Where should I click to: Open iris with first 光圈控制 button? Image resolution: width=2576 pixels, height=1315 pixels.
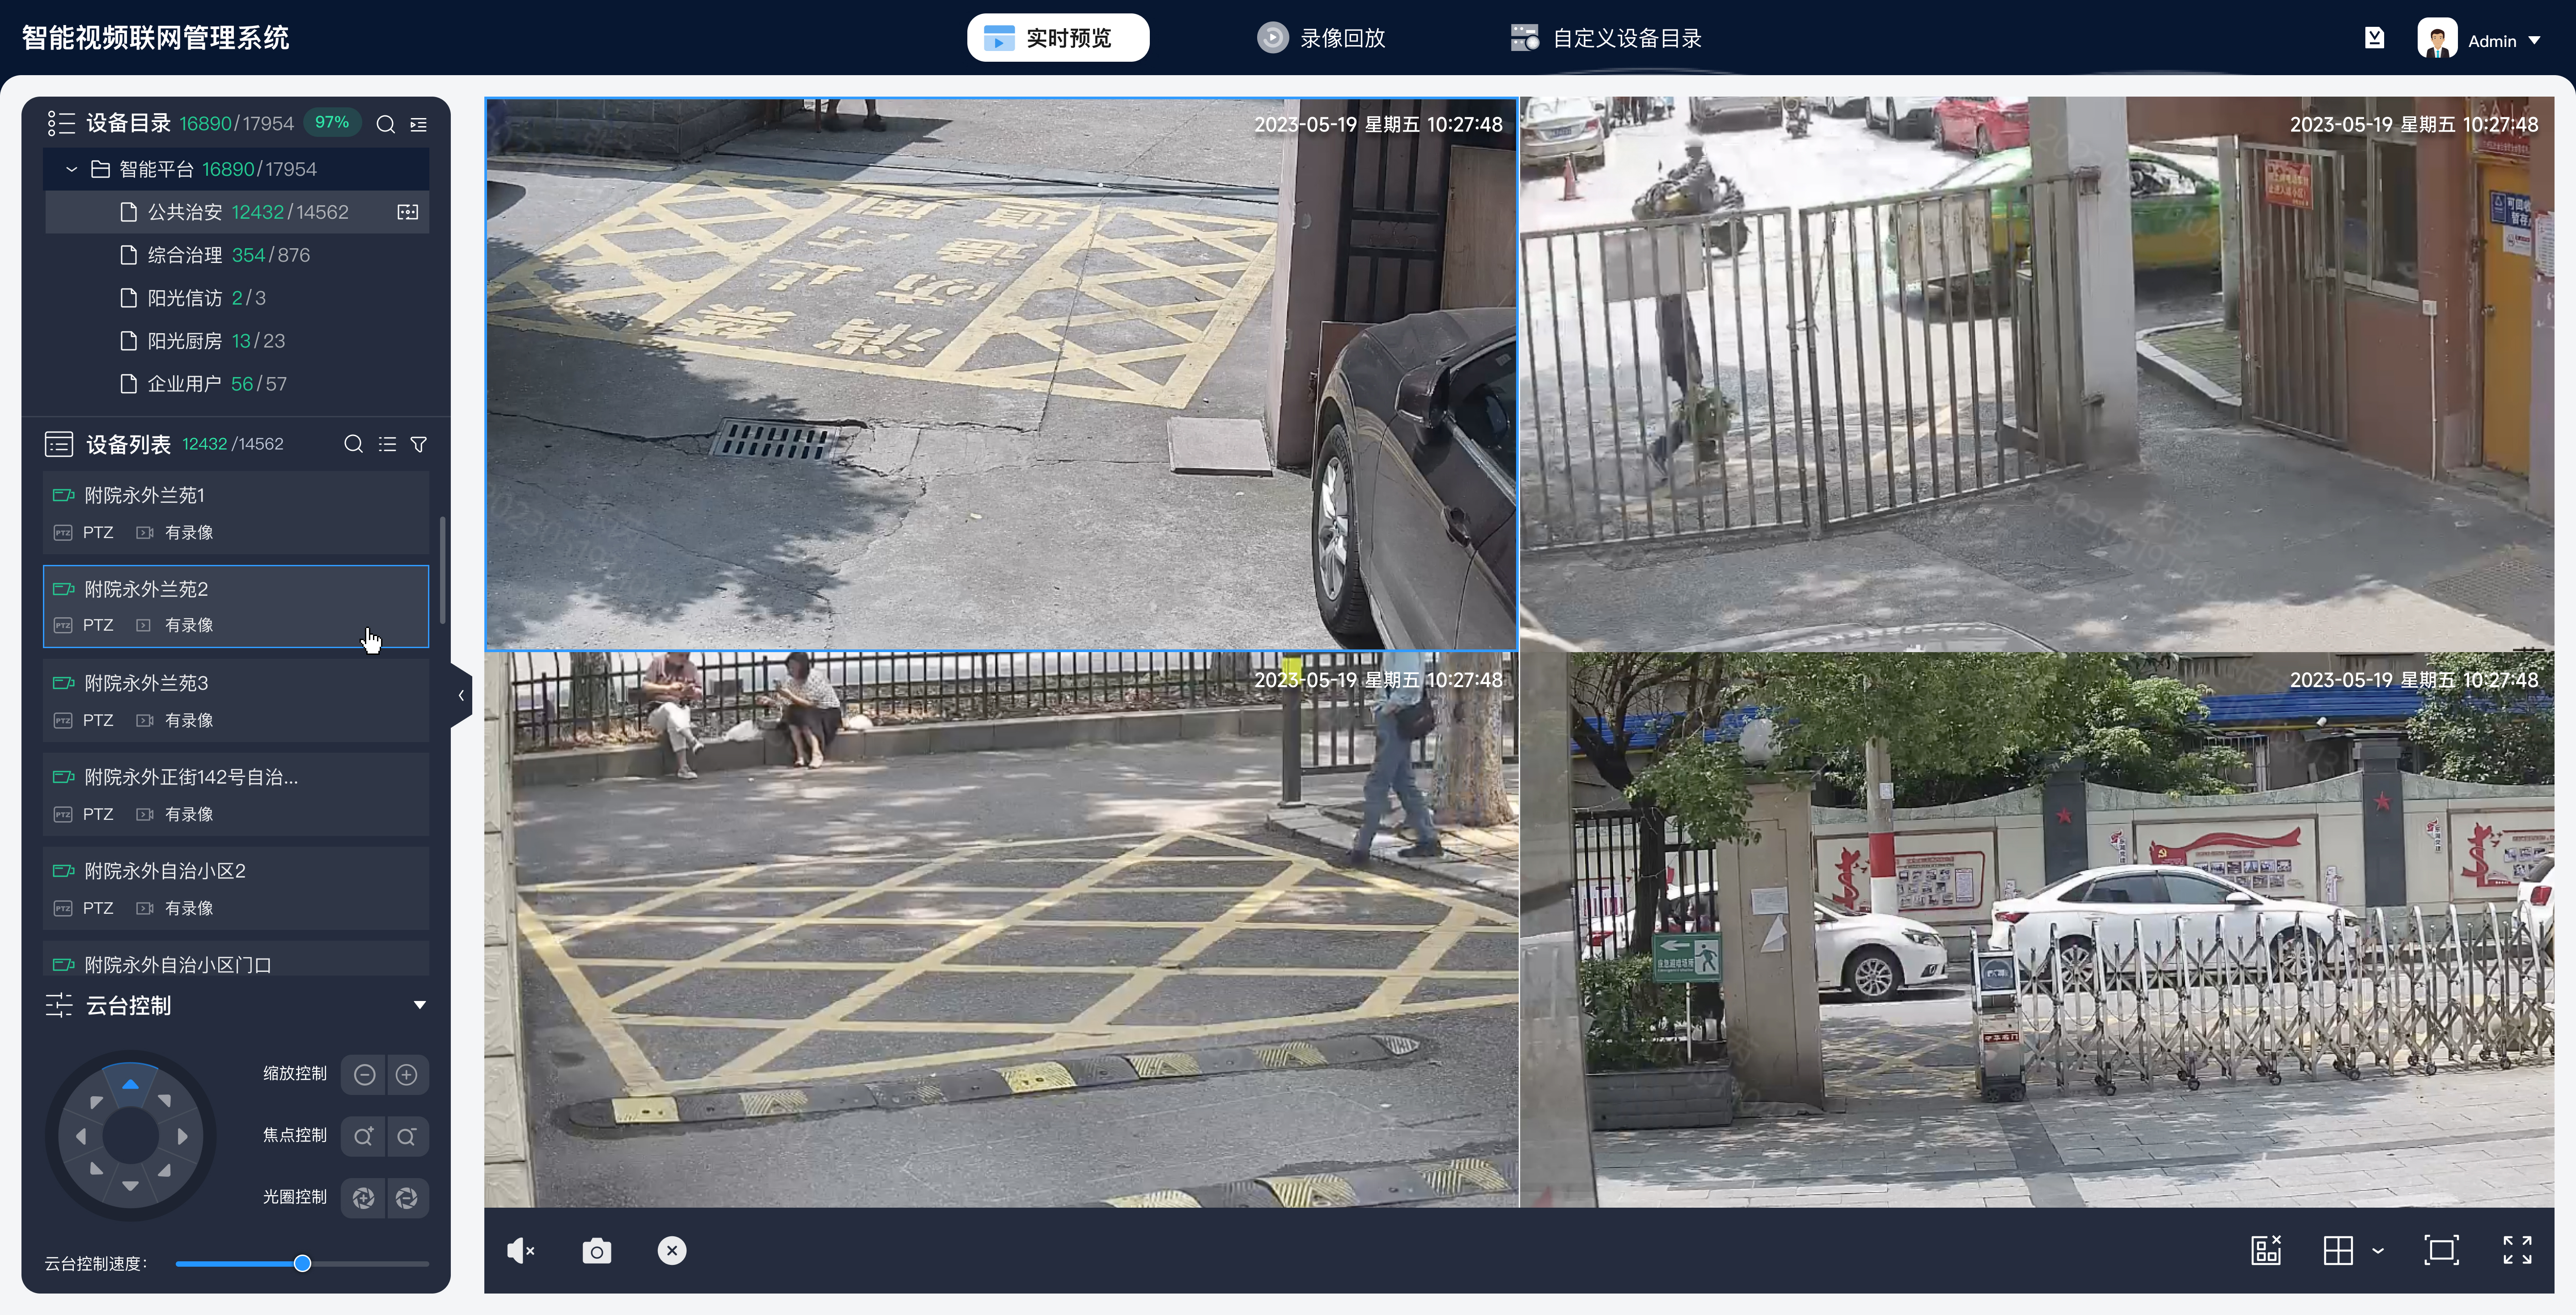tap(364, 1198)
